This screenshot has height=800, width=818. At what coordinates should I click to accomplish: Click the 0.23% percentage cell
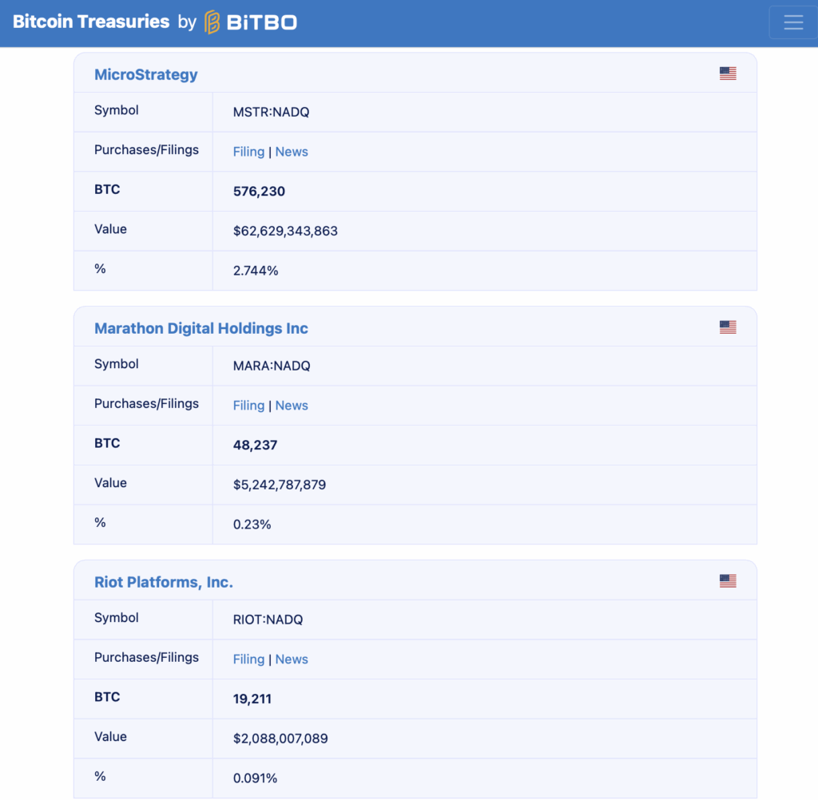[x=252, y=524]
